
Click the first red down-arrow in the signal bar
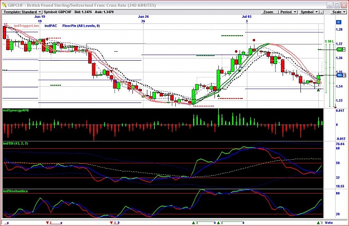47,223
